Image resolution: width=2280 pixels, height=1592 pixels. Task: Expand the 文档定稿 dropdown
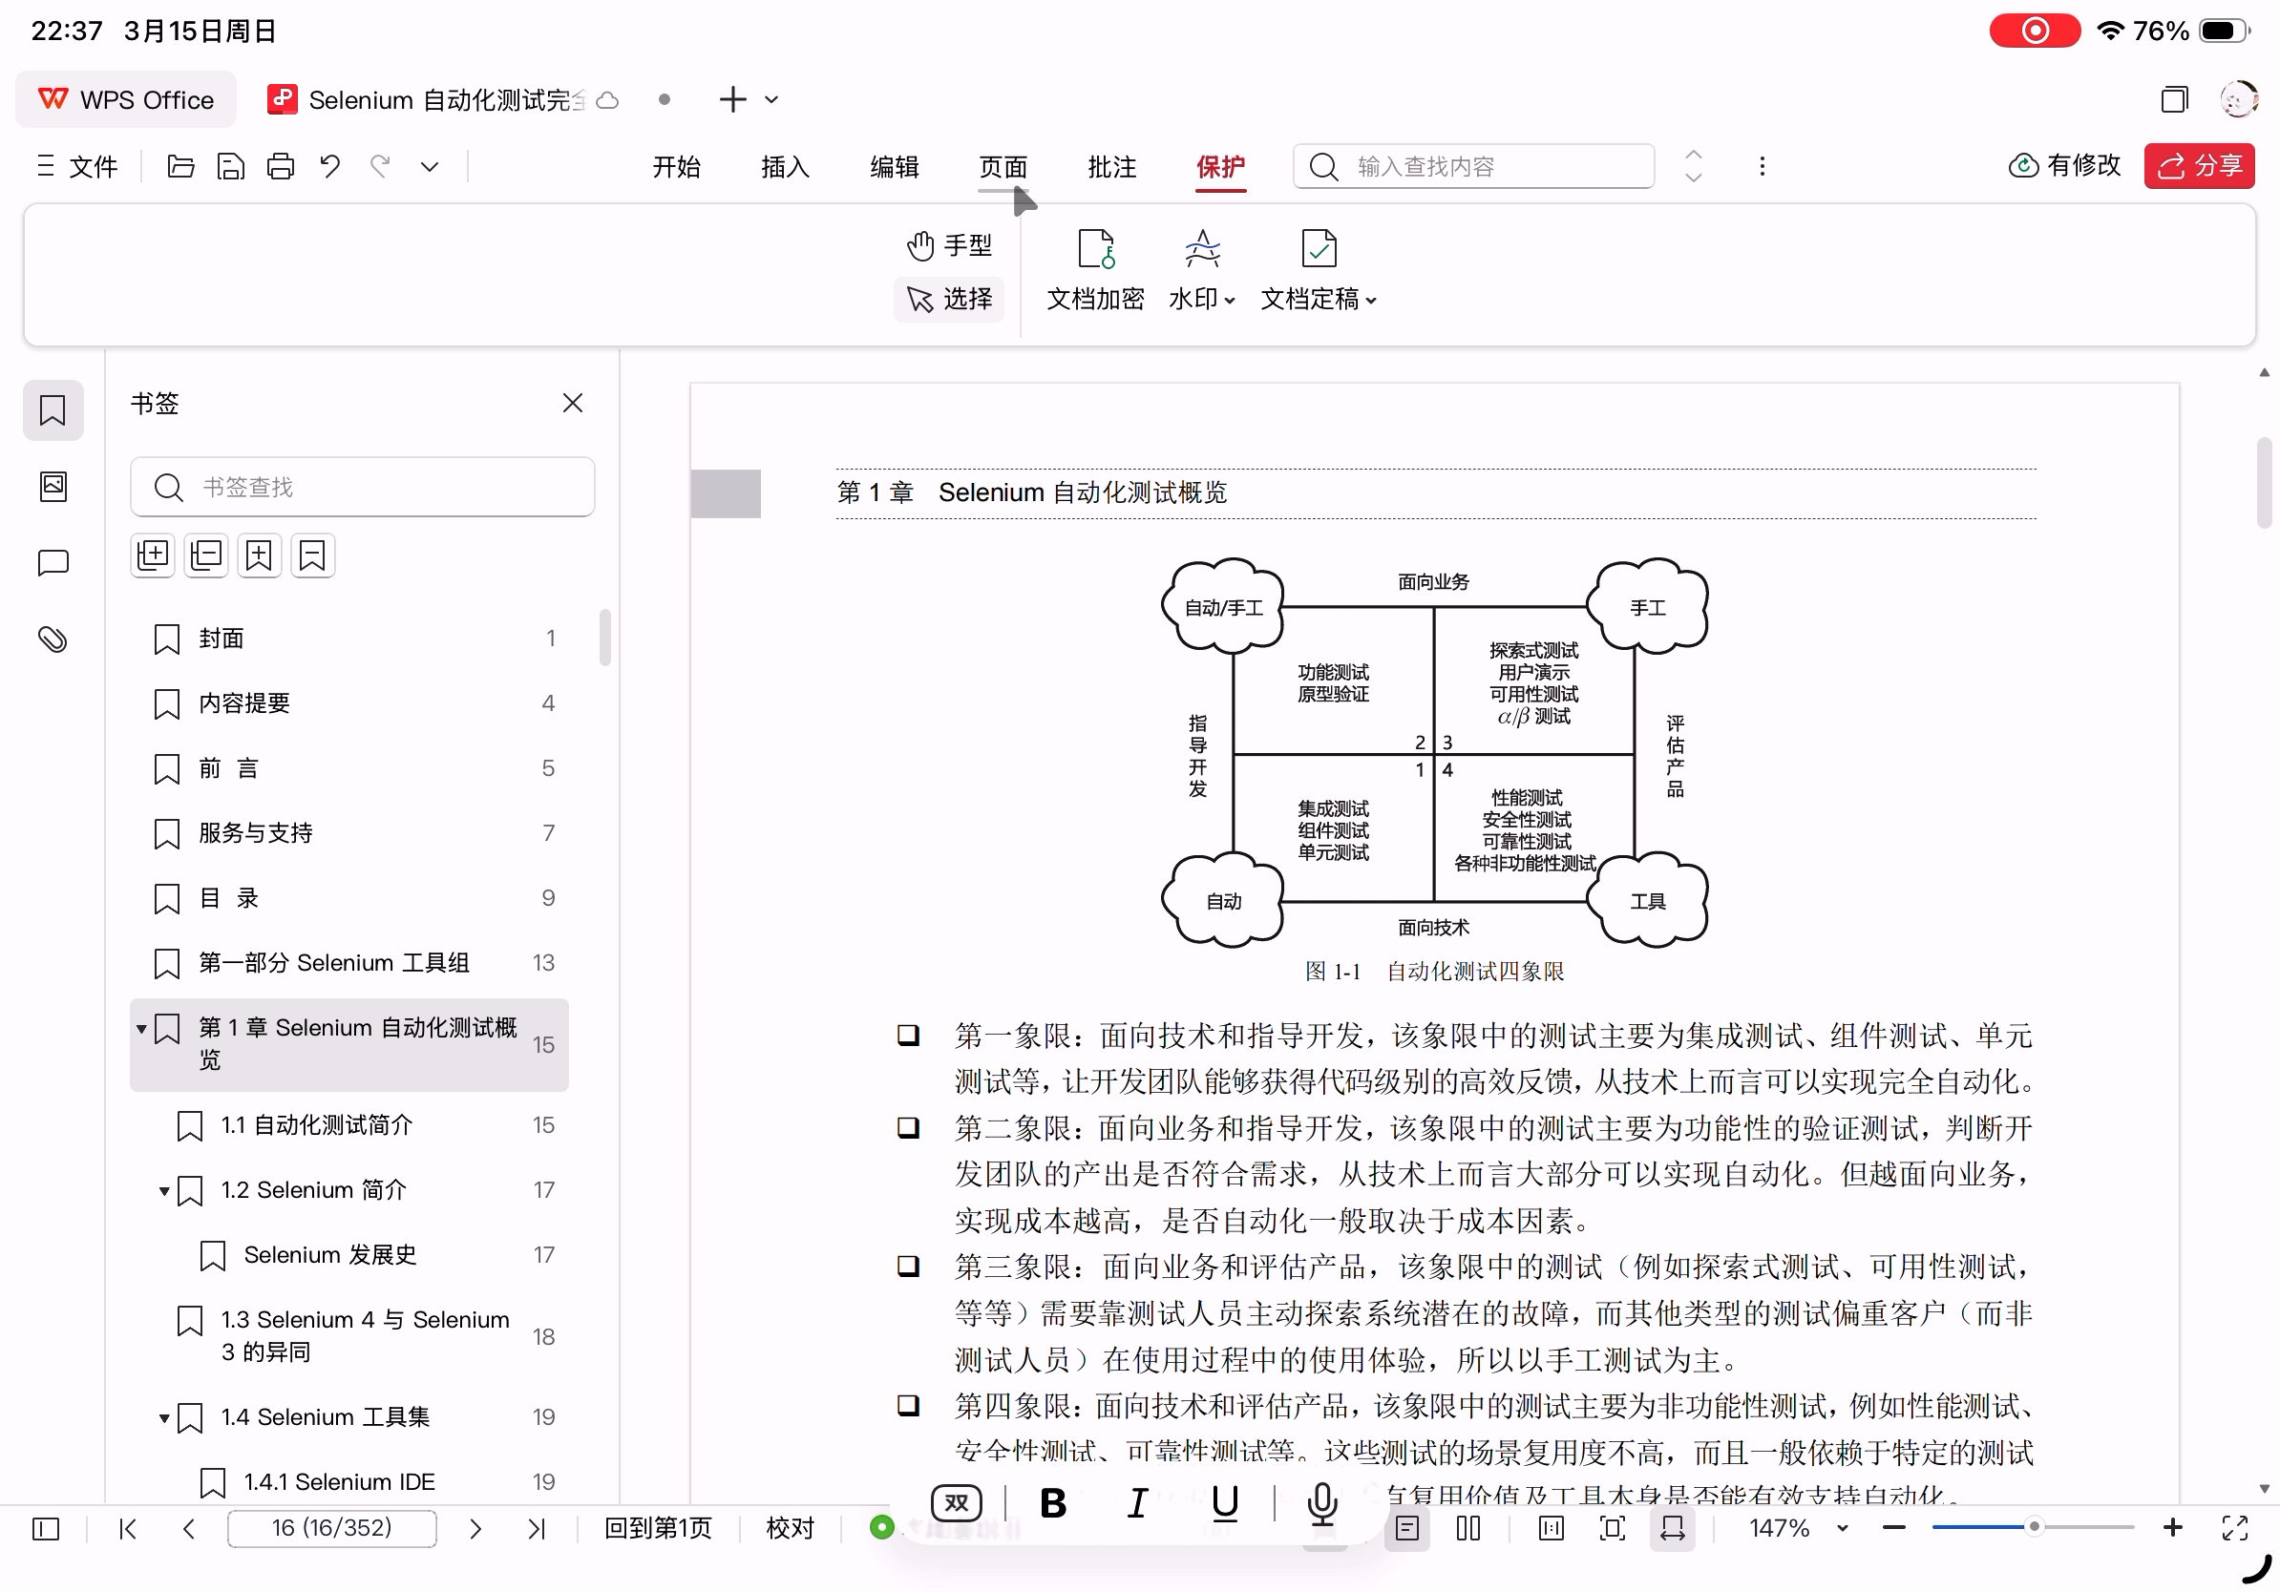coord(1319,299)
